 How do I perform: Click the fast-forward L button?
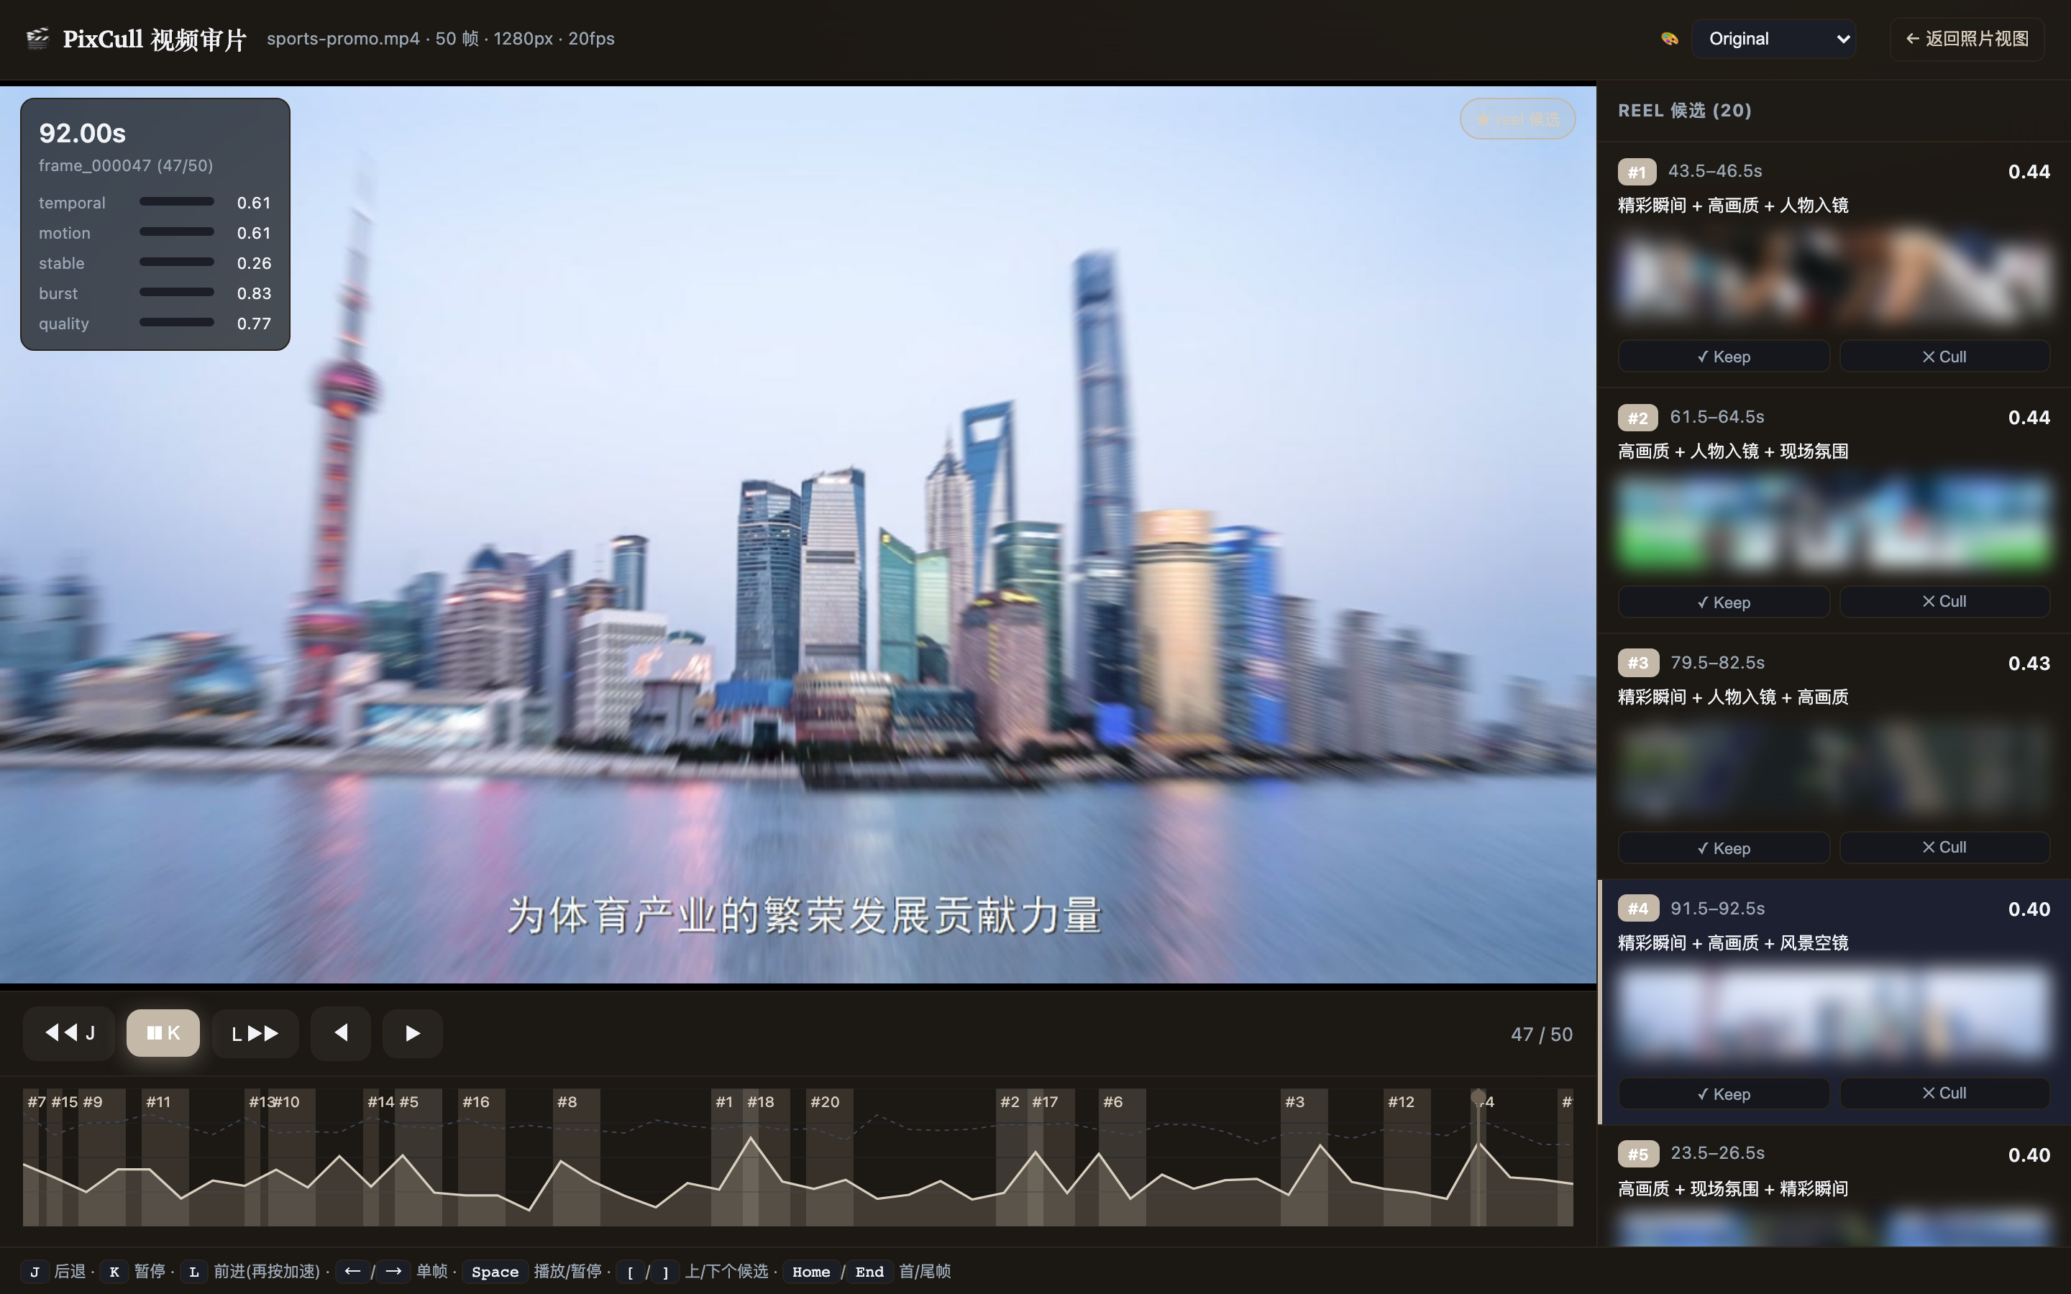tap(255, 1033)
